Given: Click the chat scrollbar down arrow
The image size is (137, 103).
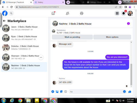Looking at the screenshot, I should point(131,86).
